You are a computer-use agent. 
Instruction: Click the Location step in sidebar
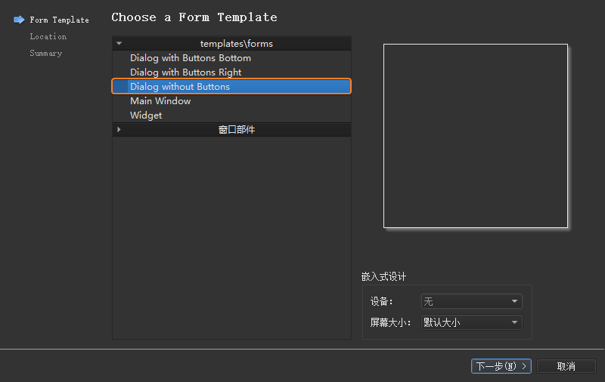[x=48, y=37]
